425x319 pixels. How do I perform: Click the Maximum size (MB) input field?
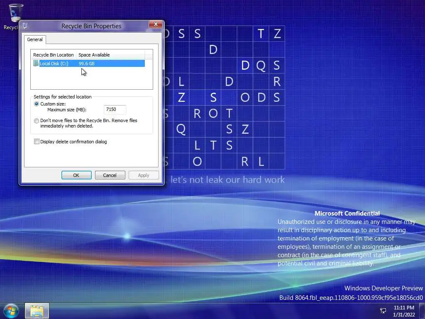coord(115,109)
